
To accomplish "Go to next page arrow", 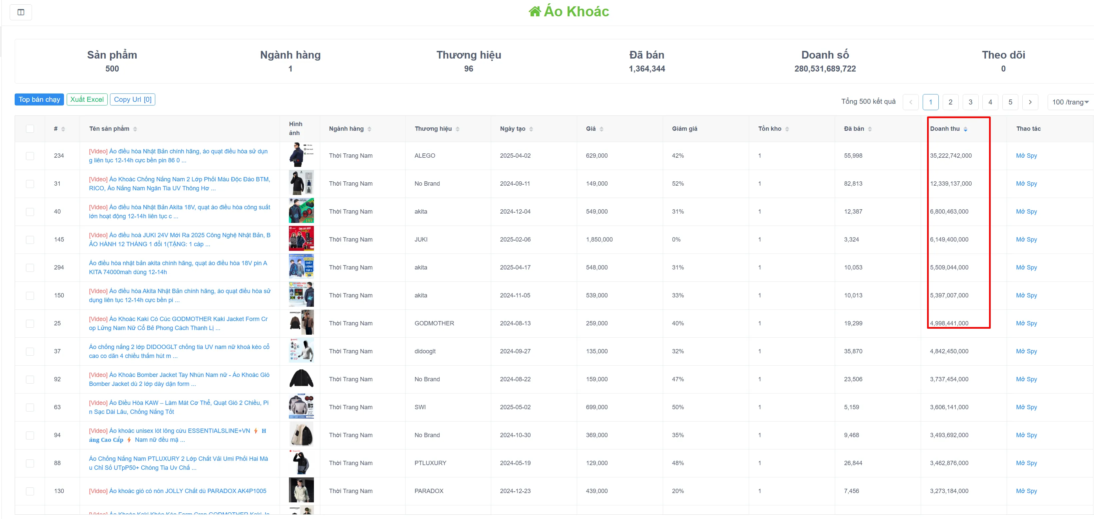I will (x=1030, y=102).
